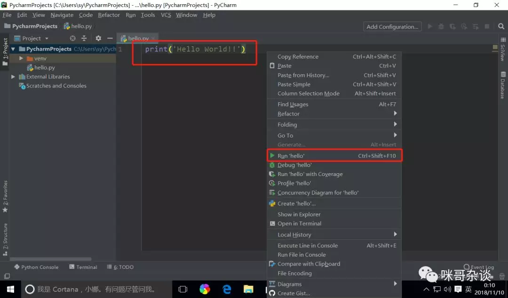
Task: Open the Folding submenu
Action: tap(334, 124)
